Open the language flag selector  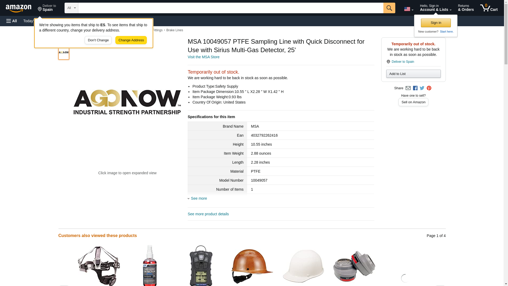click(x=409, y=9)
